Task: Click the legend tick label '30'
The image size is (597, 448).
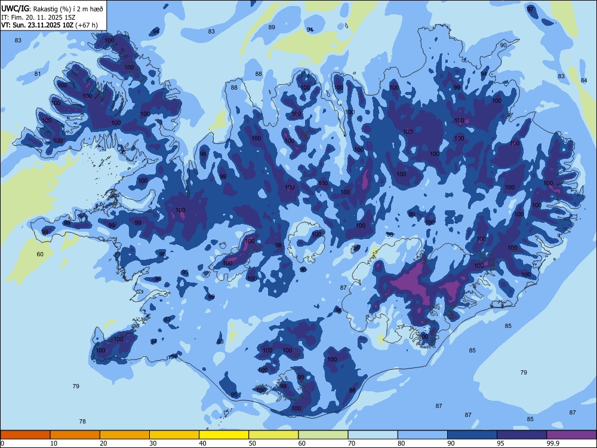Action: (153, 443)
